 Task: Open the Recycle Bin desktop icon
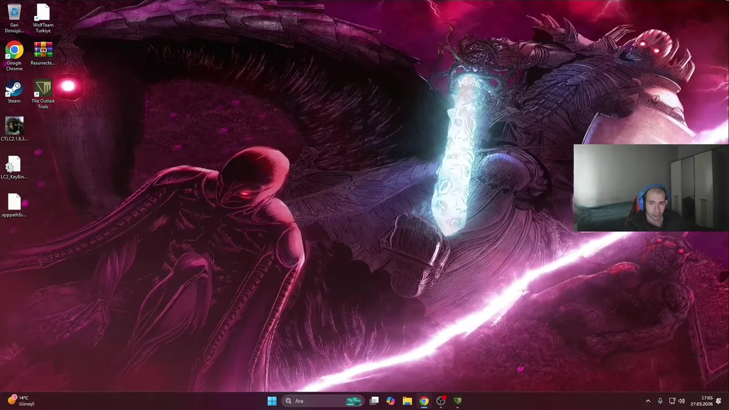pos(14,18)
